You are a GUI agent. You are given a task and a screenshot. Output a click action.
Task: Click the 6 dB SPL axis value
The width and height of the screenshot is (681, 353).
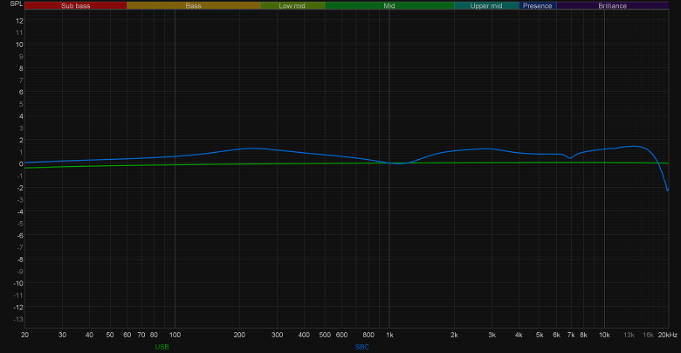click(21, 92)
